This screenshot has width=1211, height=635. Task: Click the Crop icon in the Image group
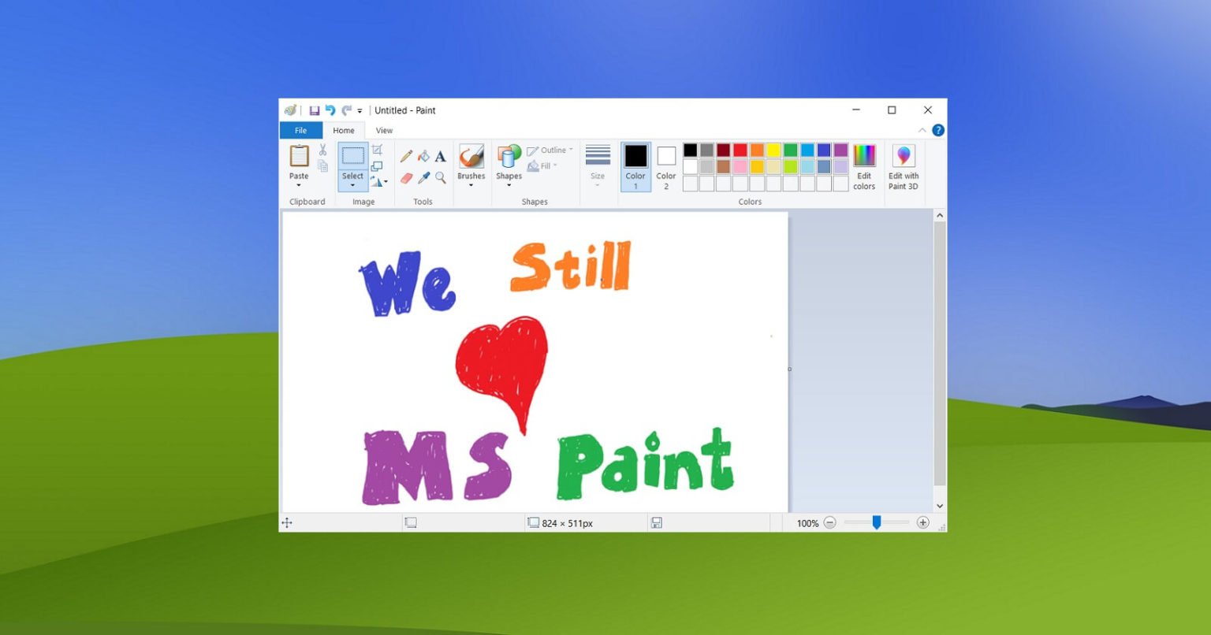point(378,150)
